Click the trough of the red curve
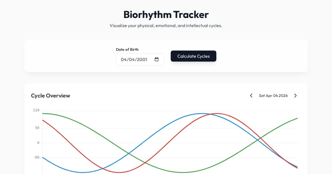Image resolution: width=332 pixels, height=174 pixels. pos(119,172)
